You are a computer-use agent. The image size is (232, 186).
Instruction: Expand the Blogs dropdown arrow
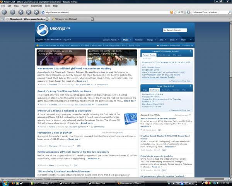tap(155, 40)
